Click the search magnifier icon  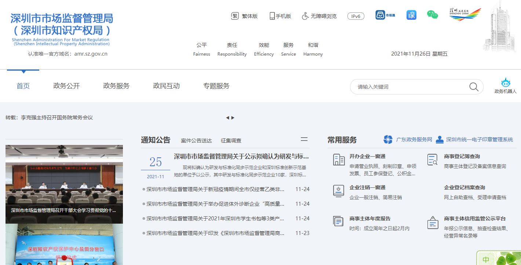[473, 86]
